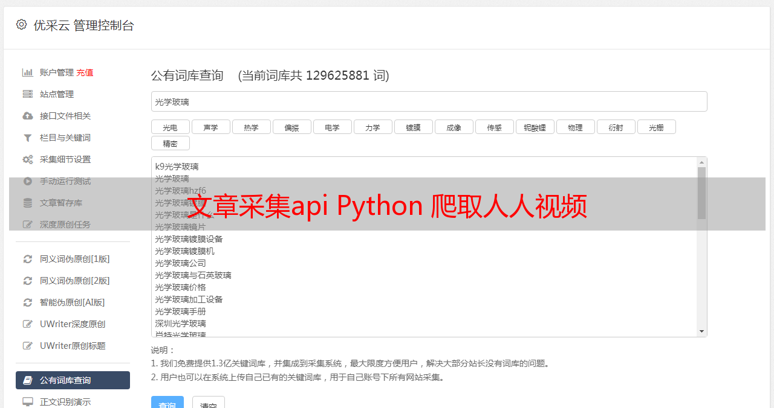The height and width of the screenshot is (408, 774).
Task: Click the server icon next to 站点管理
Action: [27, 94]
